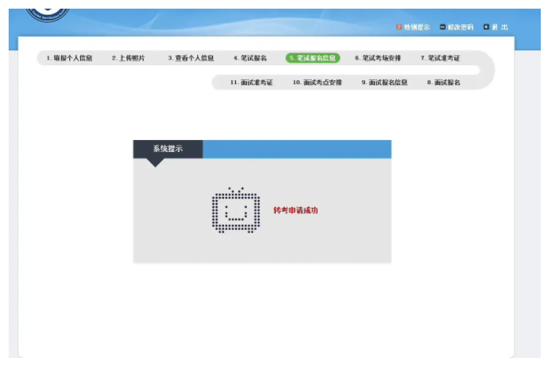Open step 1 填报个人信息

[69, 58]
